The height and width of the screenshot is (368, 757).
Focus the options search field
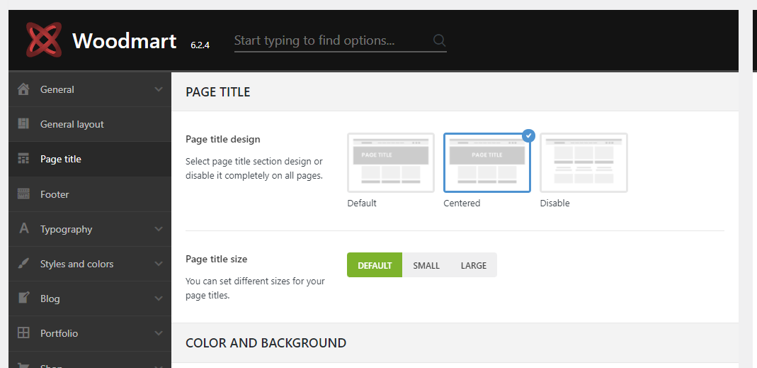333,40
